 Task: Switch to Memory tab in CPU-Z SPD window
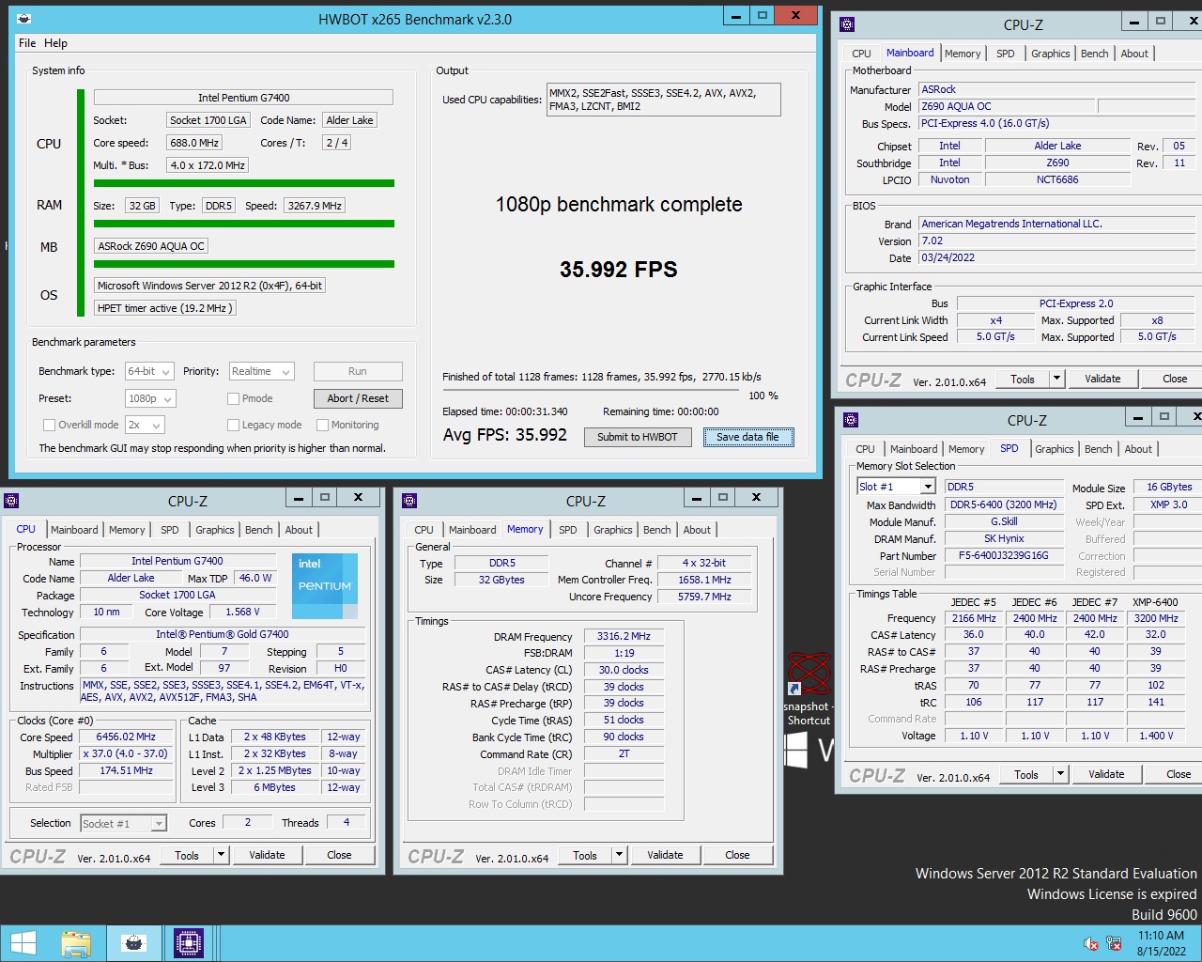(x=966, y=449)
